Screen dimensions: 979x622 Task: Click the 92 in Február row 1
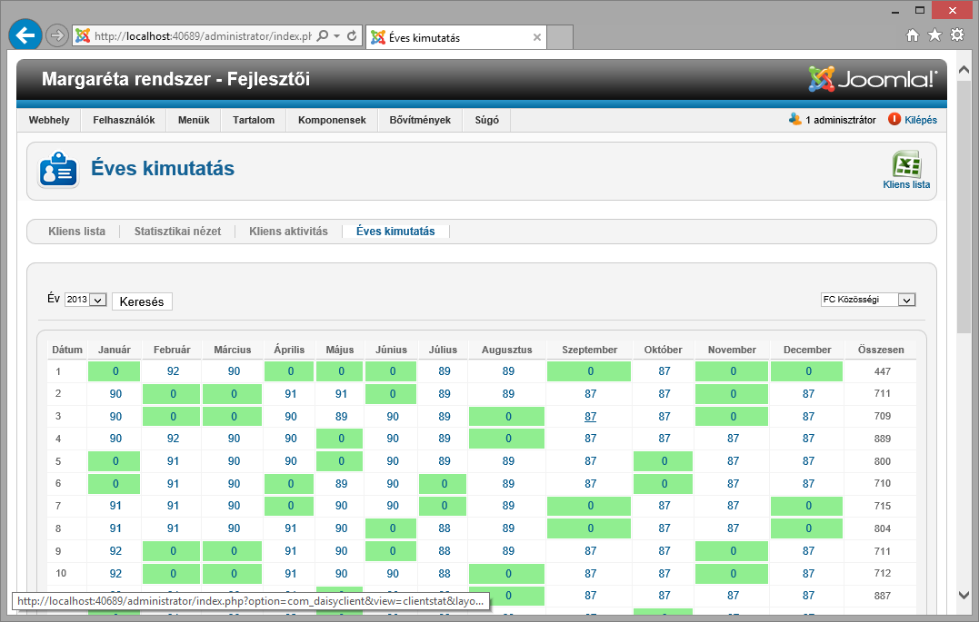(x=173, y=371)
